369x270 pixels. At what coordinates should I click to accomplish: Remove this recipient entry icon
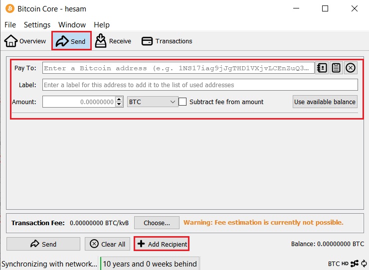351,68
